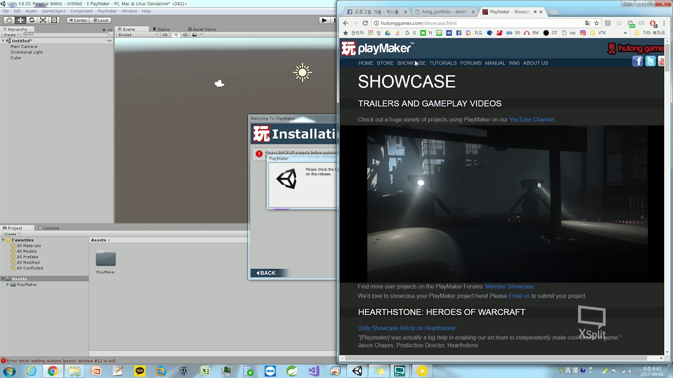This screenshot has width=673, height=378.
Task: Open Chrome from Windows taskbar
Action: [x=53, y=371]
